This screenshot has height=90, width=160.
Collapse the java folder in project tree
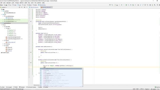click(1, 14)
